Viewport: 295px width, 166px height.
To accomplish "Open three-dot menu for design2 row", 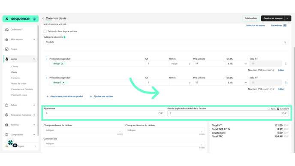I will click(286, 83).
